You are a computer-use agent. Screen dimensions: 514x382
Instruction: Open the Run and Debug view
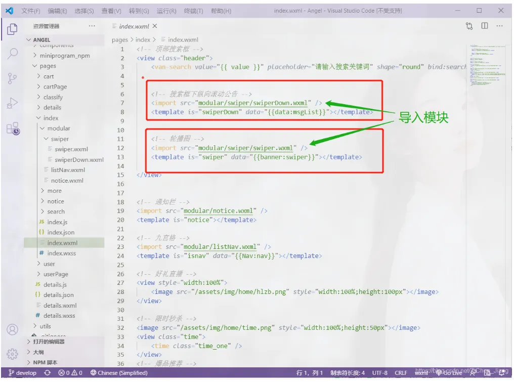point(12,103)
